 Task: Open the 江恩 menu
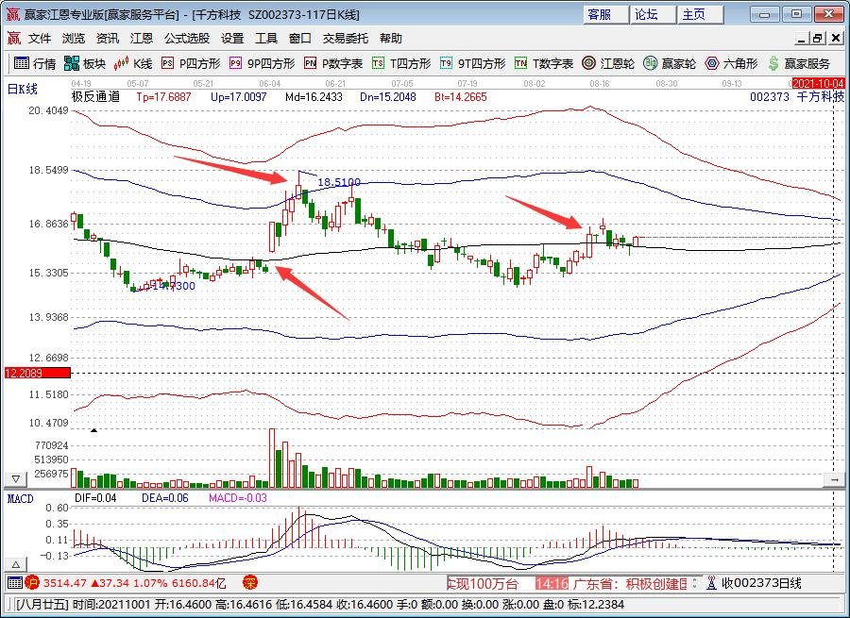point(141,39)
